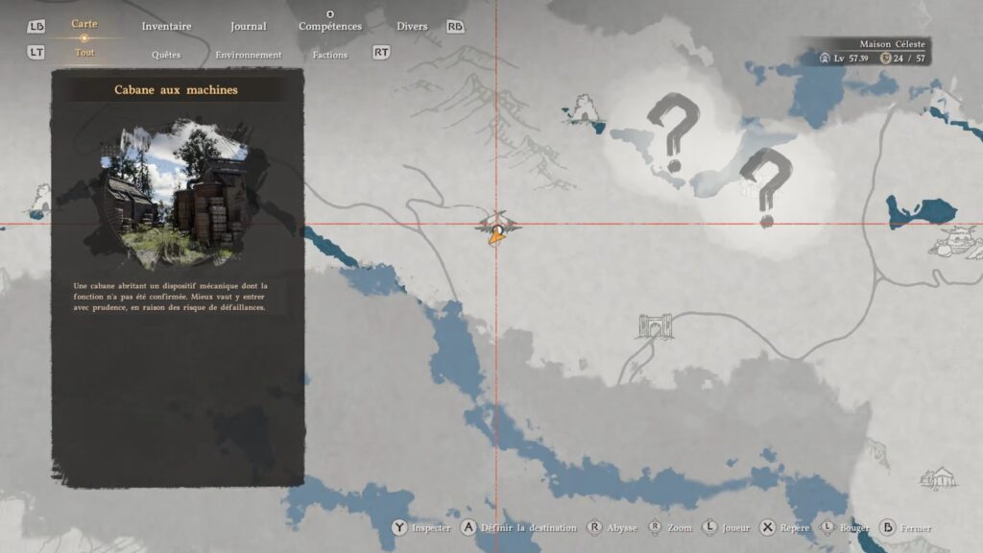The width and height of the screenshot is (983, 553).
Task: Click the LB shoulder button icon
Action: (36, 27)
